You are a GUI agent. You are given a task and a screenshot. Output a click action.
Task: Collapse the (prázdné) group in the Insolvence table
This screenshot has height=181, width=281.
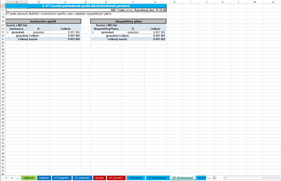click(x=7, y=32)
